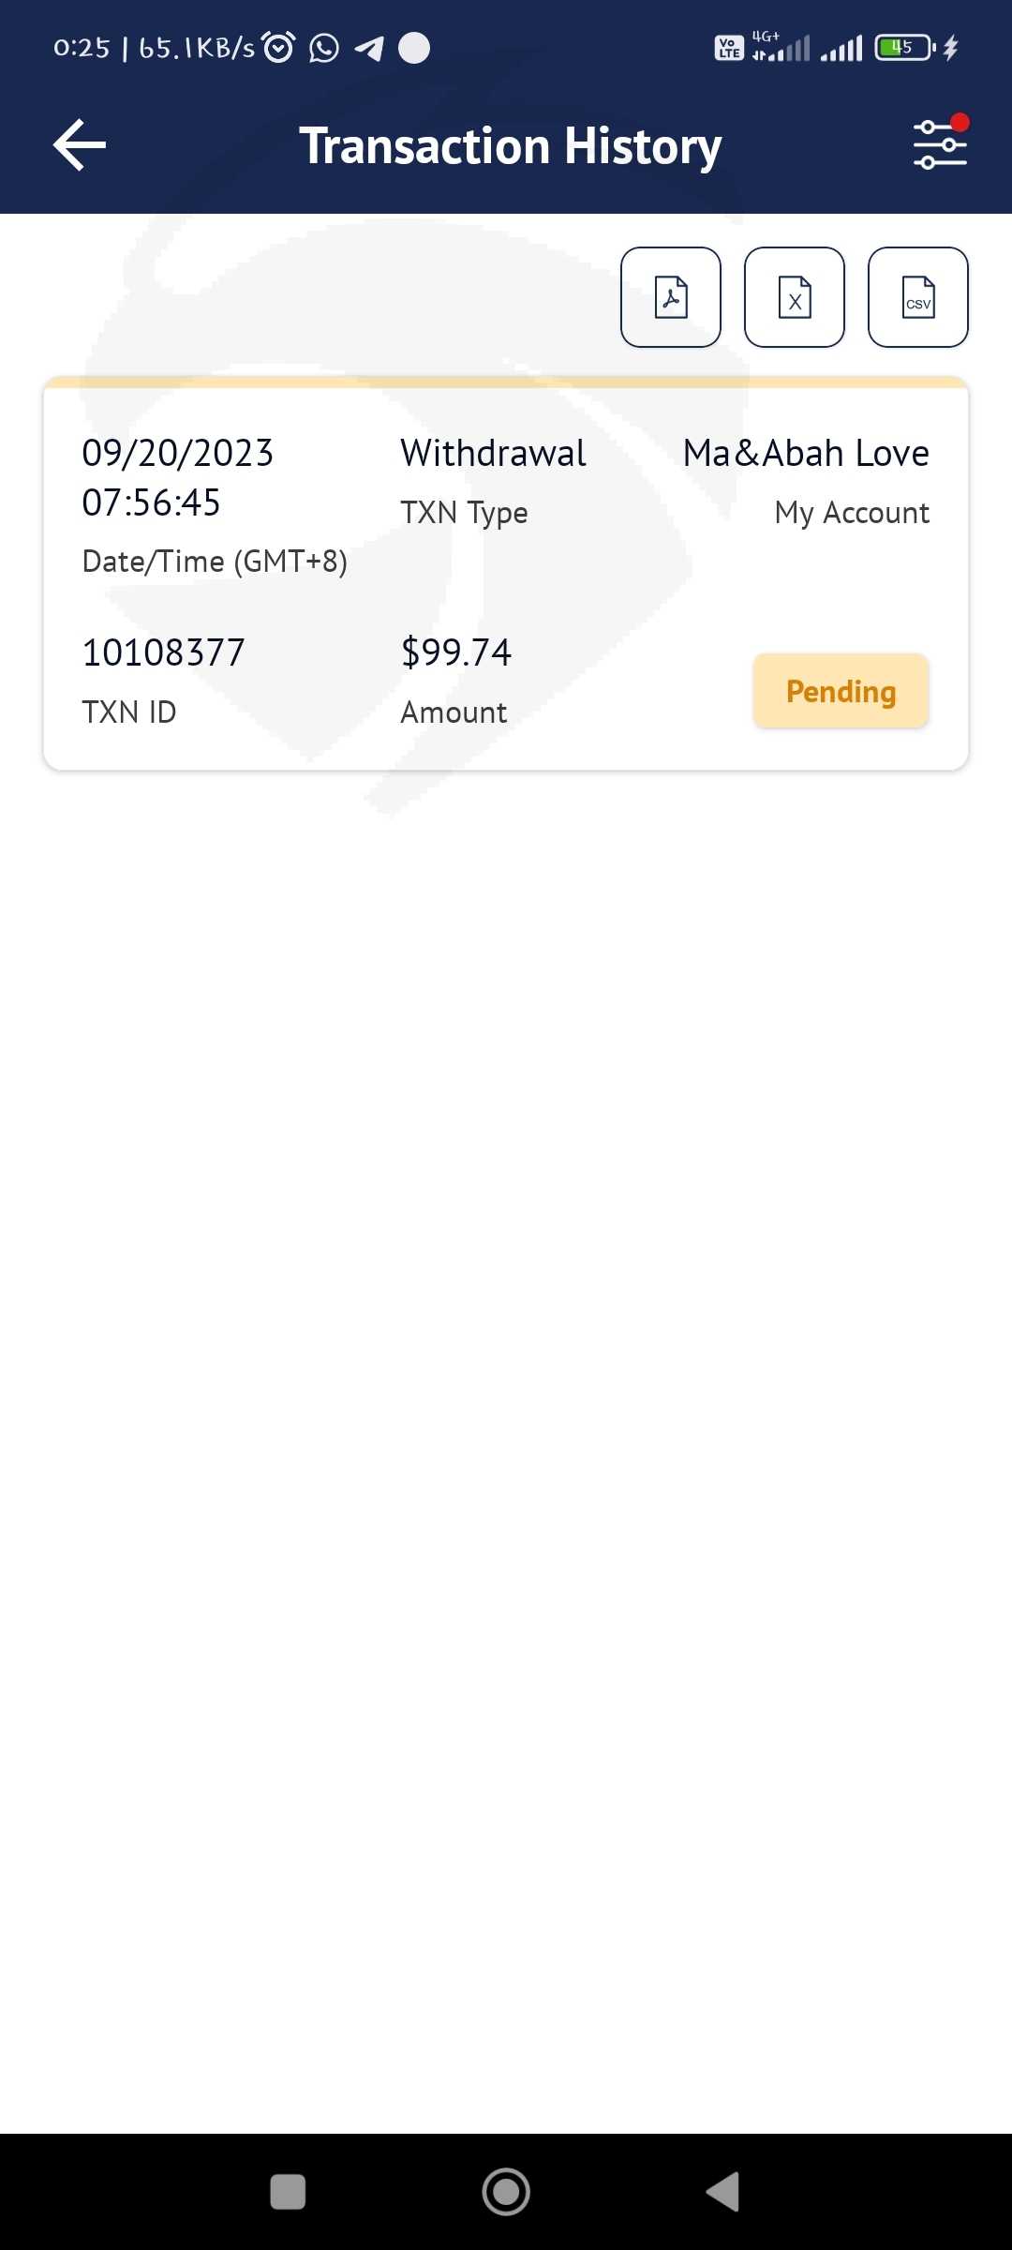Tap the Telegram notification icon

(x=369, y=48)
